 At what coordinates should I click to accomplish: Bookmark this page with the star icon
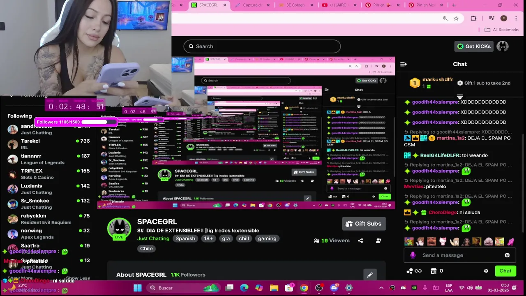(x=456, y=18)
